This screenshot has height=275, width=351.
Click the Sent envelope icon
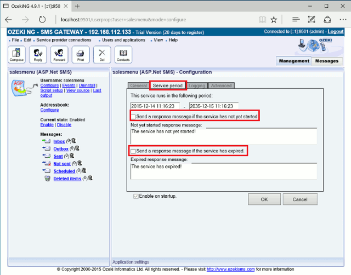coord(46,156)
